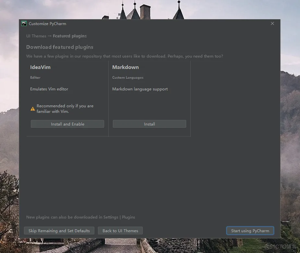Select the UI Themes breadcrumb step
The height and width of the screenshot is (253, 300).
click(x=36, y=36)
